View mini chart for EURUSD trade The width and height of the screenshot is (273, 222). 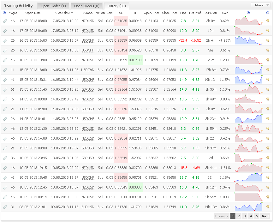248,207
